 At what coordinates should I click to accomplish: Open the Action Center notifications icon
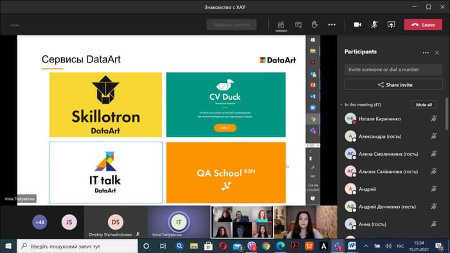coord(439,246)
